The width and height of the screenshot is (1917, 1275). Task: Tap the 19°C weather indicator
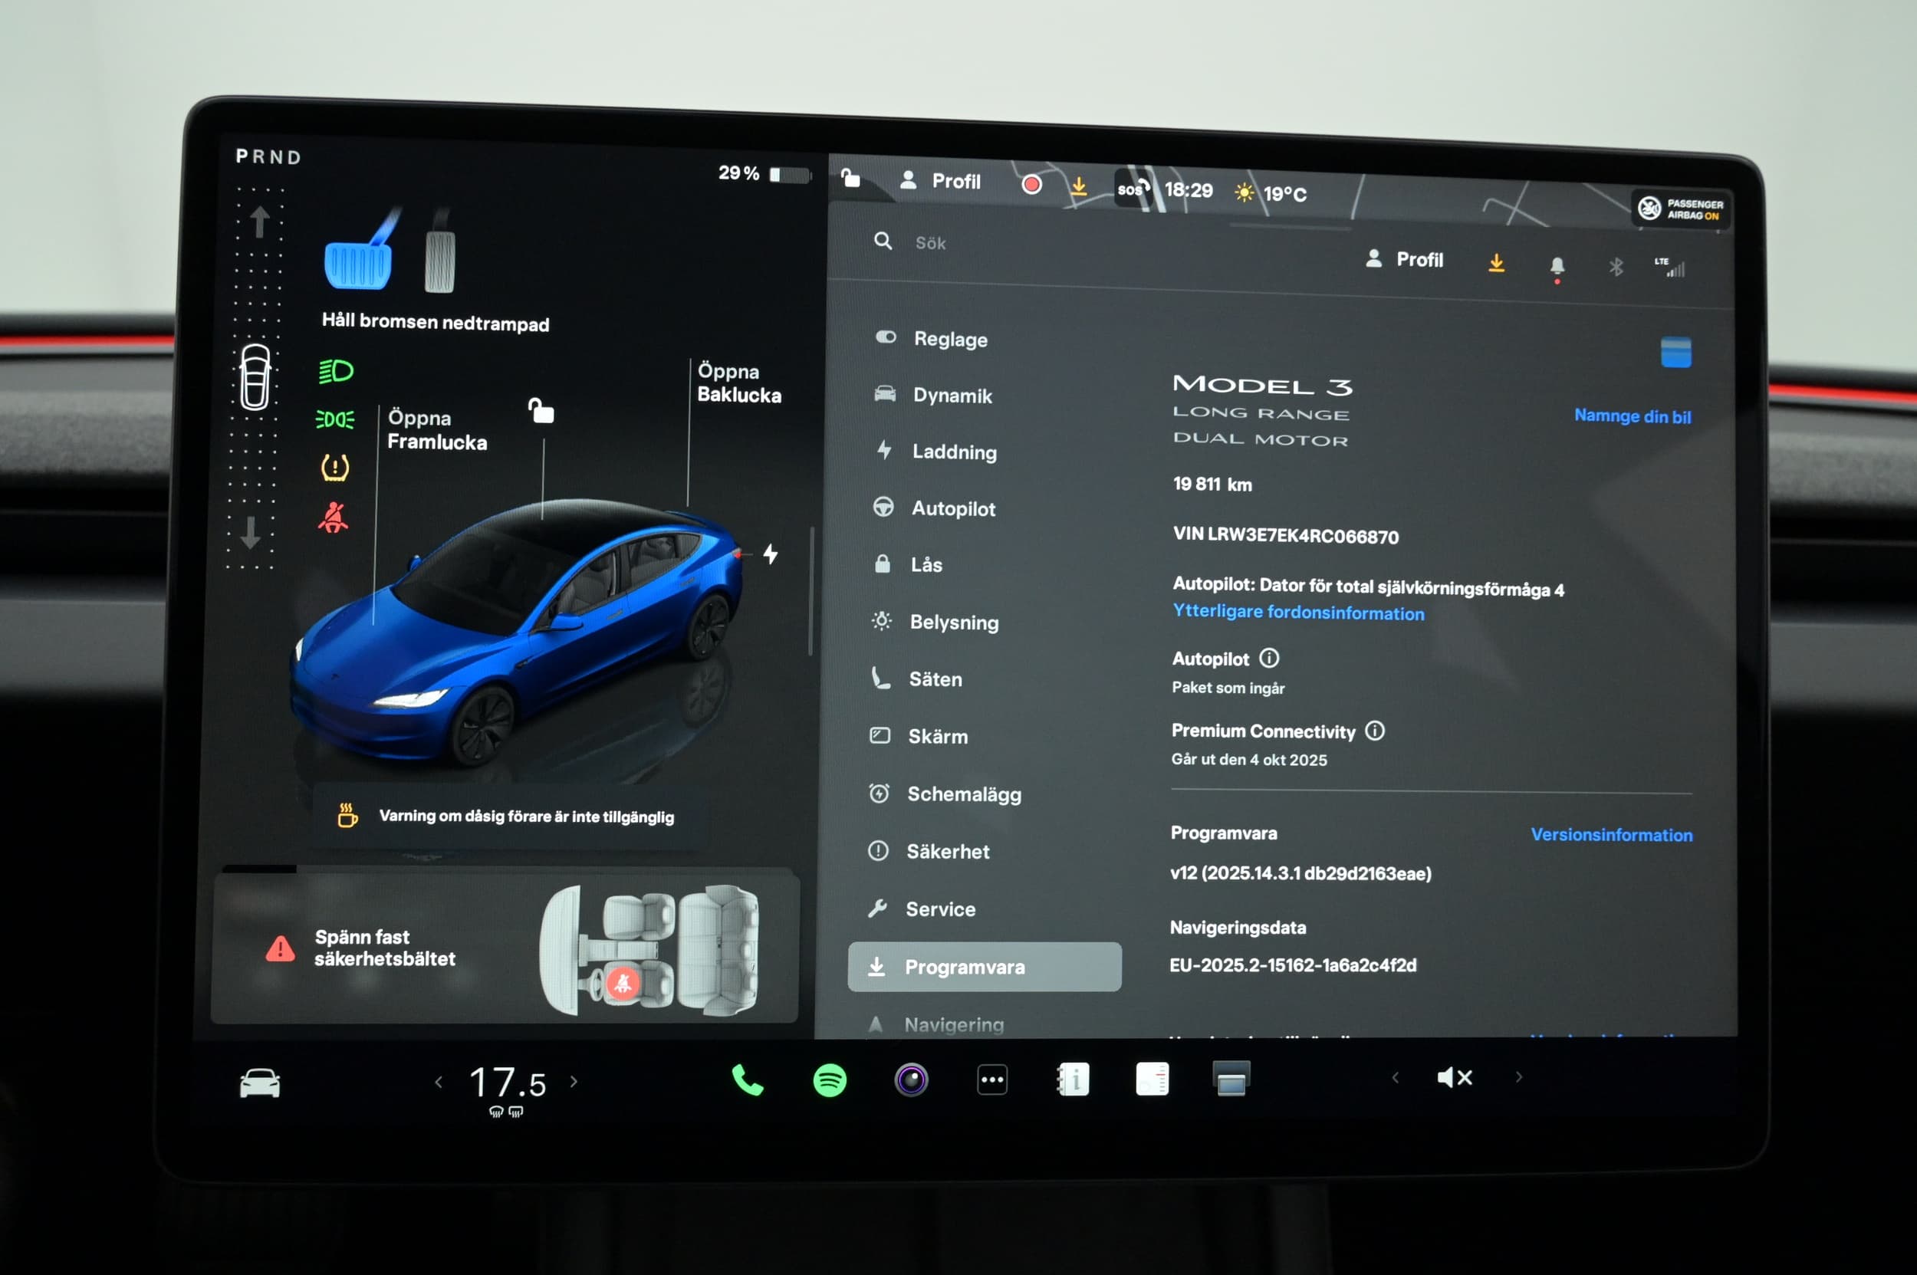click(1271, 193)
